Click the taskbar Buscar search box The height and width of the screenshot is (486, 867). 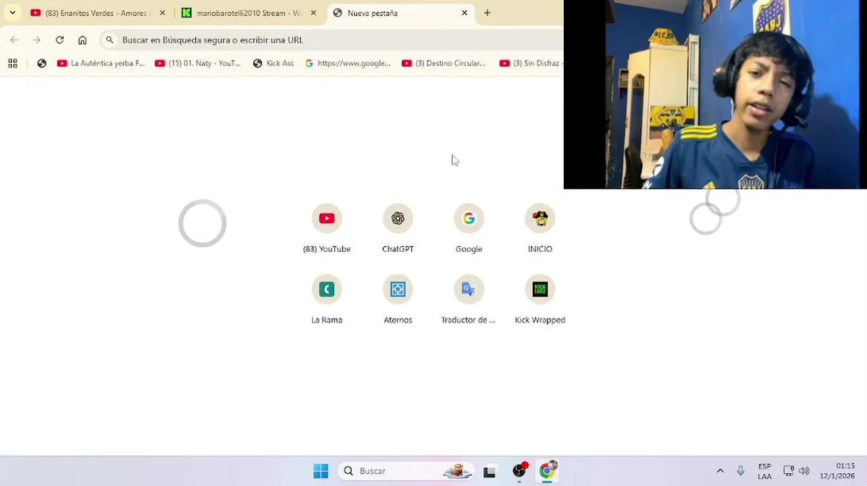406,470
